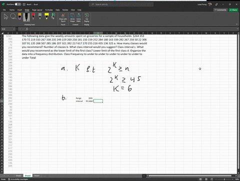Enable Draw with Touch
The image size is (240, 181).
click(63, 17)
